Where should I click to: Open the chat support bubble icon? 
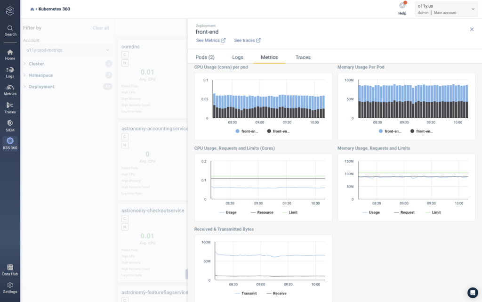coord(473,293)
